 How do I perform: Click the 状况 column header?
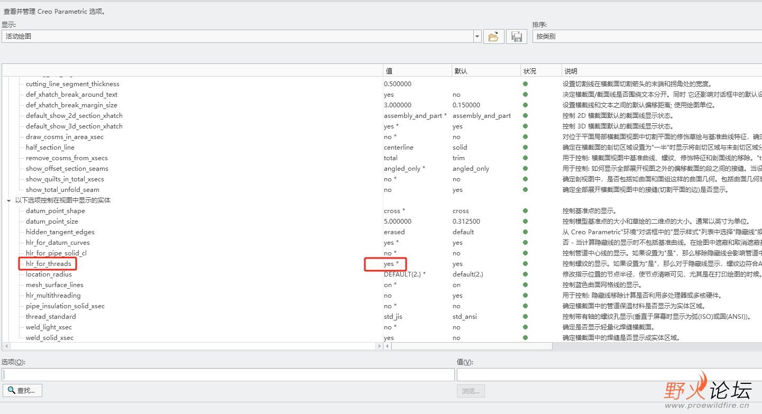[541, 71]
